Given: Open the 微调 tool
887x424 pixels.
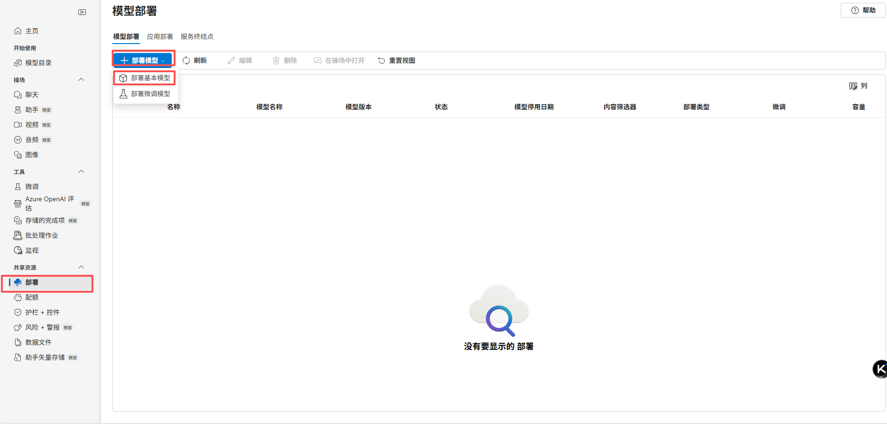Looking at the screenshot, I should click(32, 186).
